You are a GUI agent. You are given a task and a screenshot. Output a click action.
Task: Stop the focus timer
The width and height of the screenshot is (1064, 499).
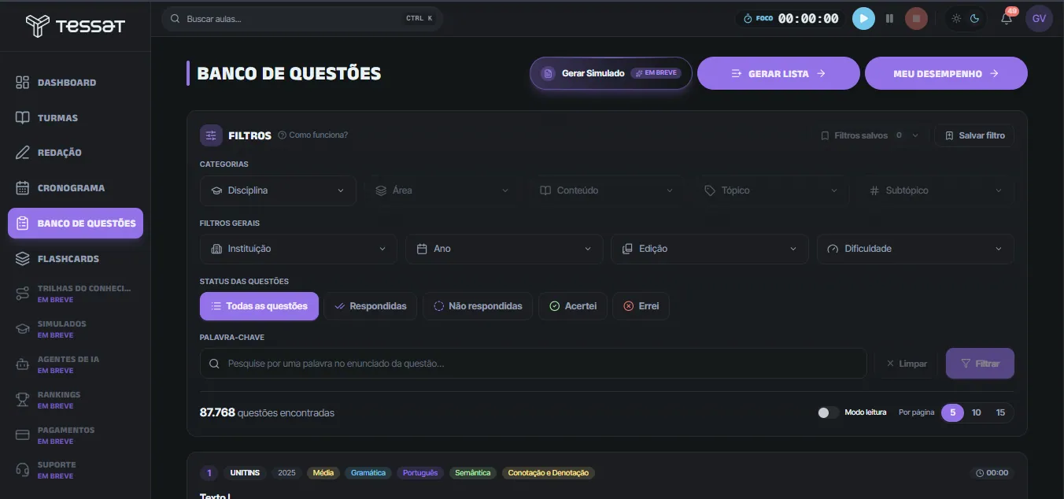click(x=916, y=18)
